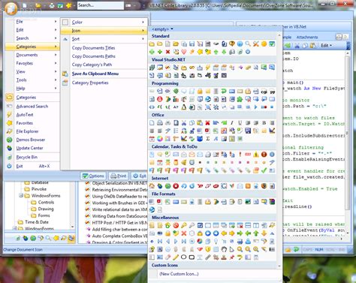Expand the File submenu arrow

click(x=56, y=22)
